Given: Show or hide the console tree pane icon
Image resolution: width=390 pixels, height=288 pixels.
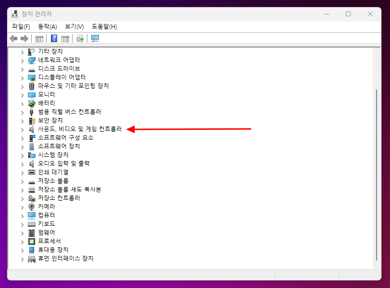Looking at the screenshot, I should [x=39, y=39].
